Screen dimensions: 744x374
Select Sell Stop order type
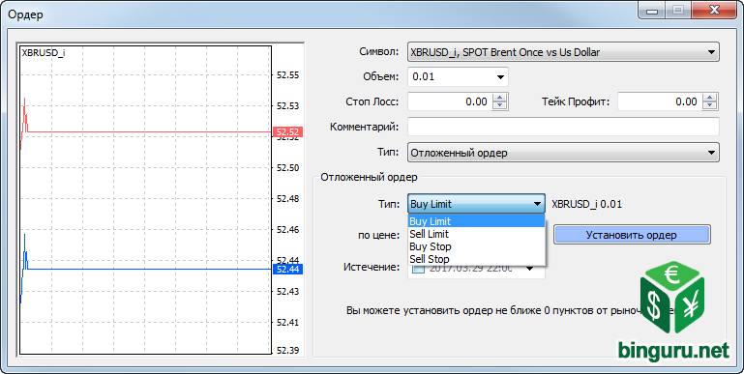point(476,259)
